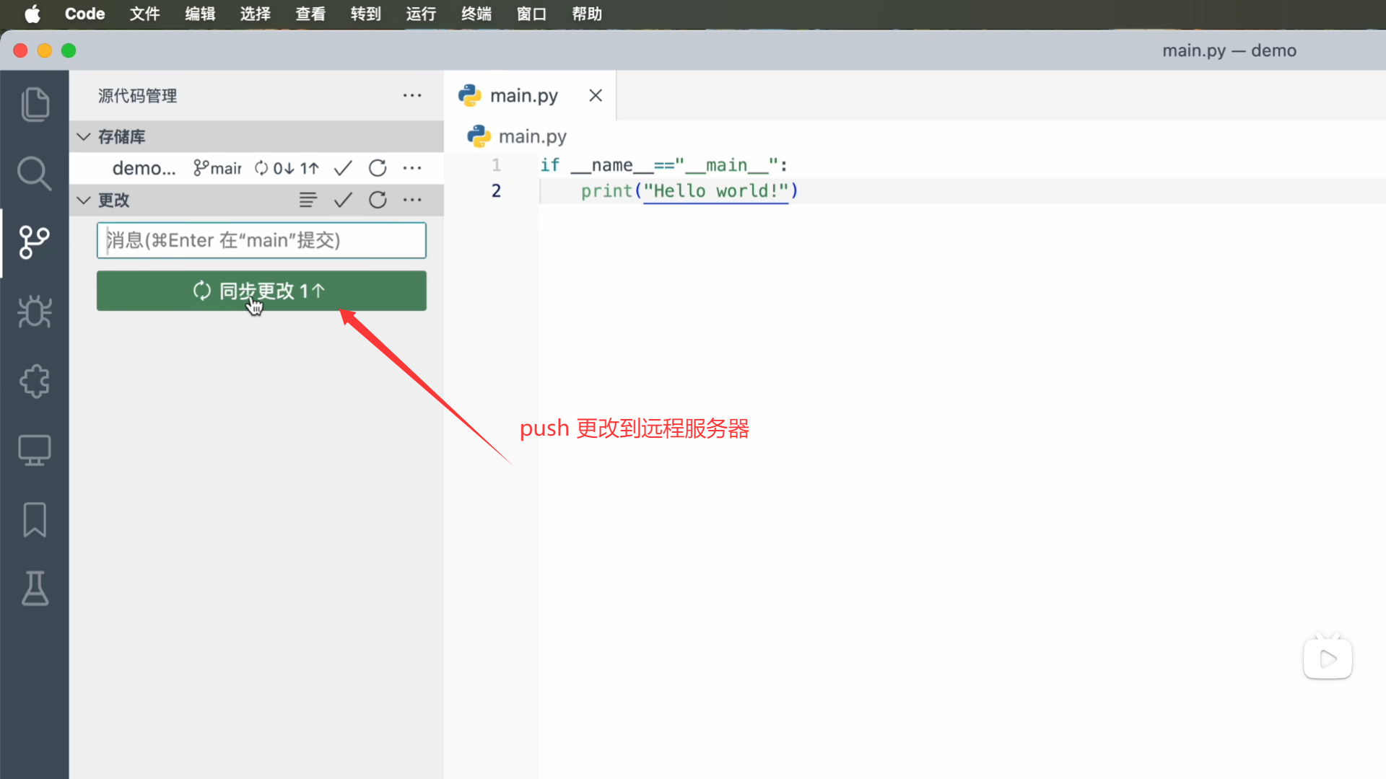Click the commit checkmark in demo repository row
1386x779 pixels.
(343, 168)
